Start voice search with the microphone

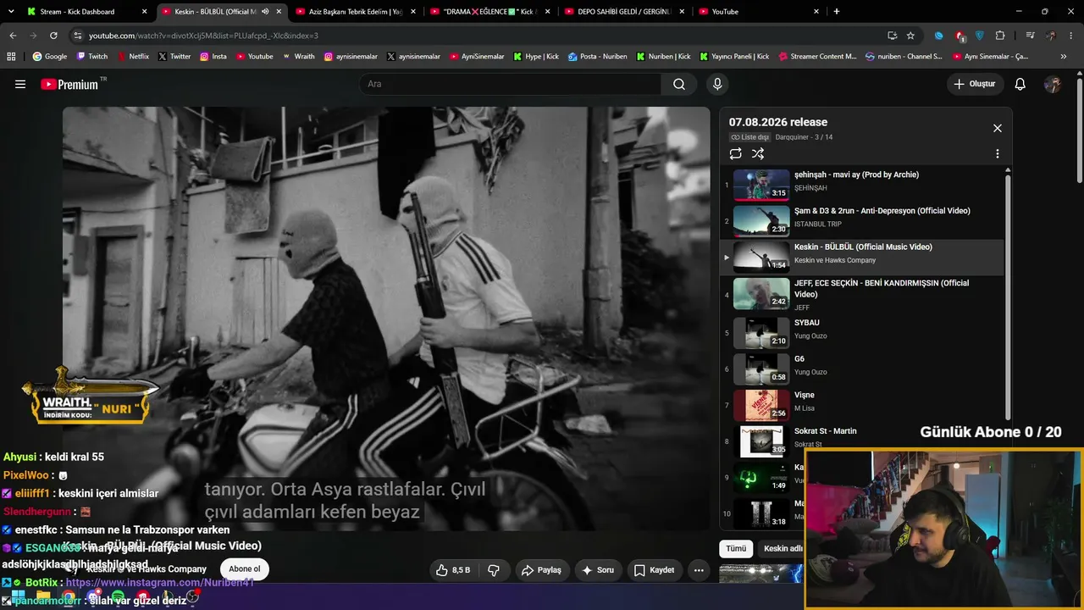(x=717, y=84)
